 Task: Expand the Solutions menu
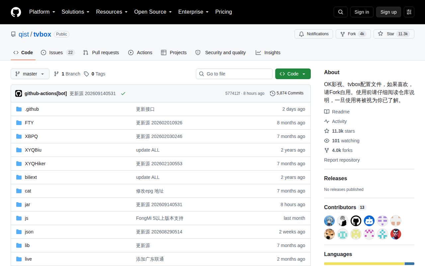pos(76,12)
